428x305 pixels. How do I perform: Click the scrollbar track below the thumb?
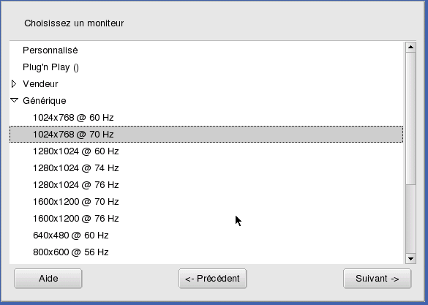pyautogui.click(x=410, y=219)
